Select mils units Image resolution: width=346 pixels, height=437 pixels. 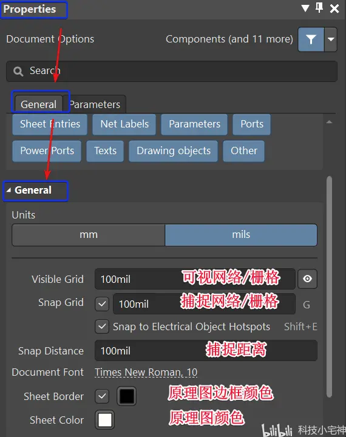241,235
